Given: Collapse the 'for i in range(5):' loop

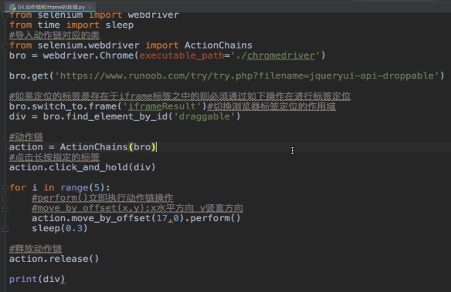Looking at the screenshot, I should click(5, 188).
